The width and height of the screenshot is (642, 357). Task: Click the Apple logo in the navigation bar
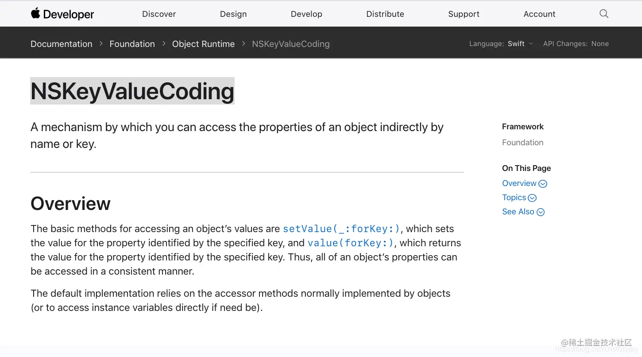point(35,14)
